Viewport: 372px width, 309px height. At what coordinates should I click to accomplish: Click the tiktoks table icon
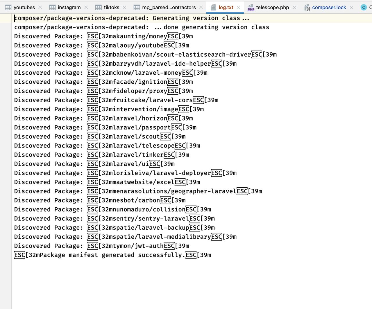point(99,7)
